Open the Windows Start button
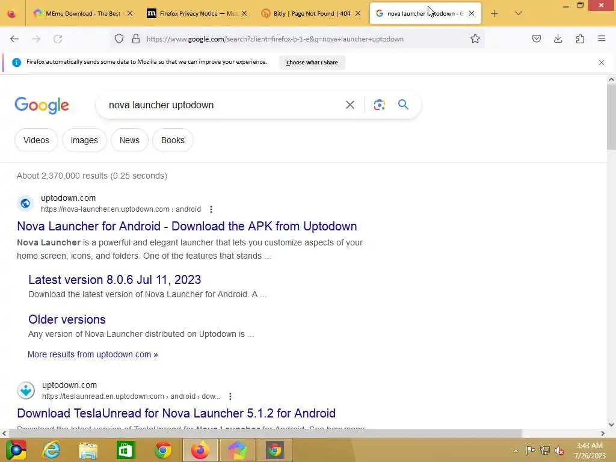Image resolution: width=616 pixels, height=462 pixels. pyautogui.click(x=16, y=450)
